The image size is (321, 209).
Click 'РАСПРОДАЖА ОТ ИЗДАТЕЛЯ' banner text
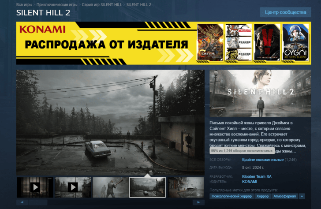pos(106,45)
